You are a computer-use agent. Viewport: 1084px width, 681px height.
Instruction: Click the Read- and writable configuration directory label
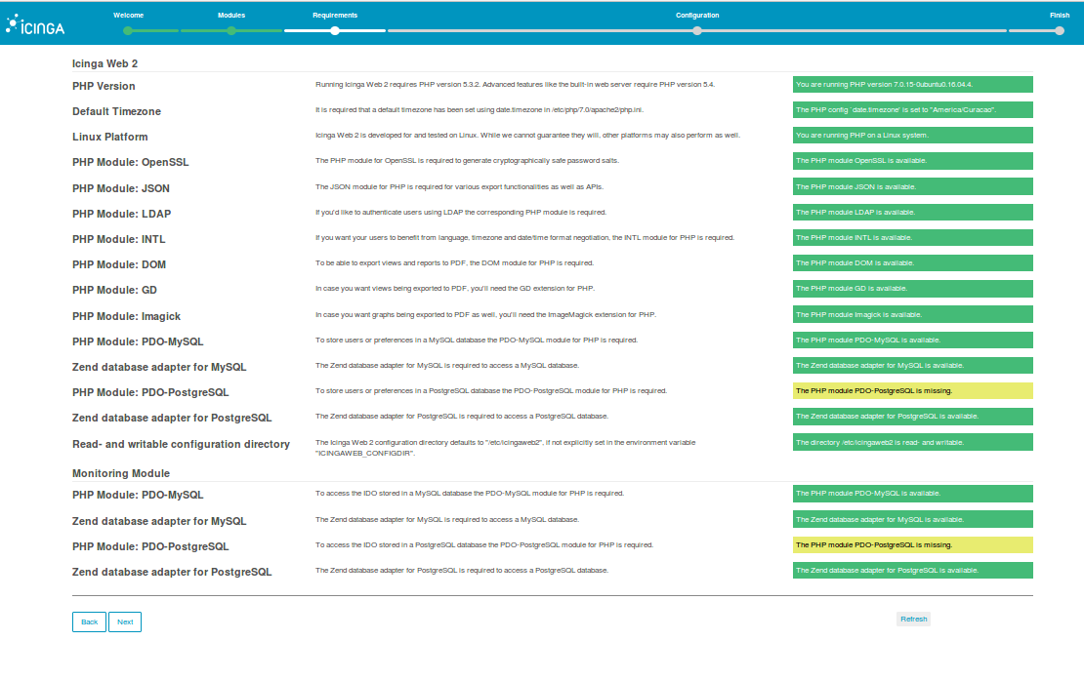tap(181, 444)
